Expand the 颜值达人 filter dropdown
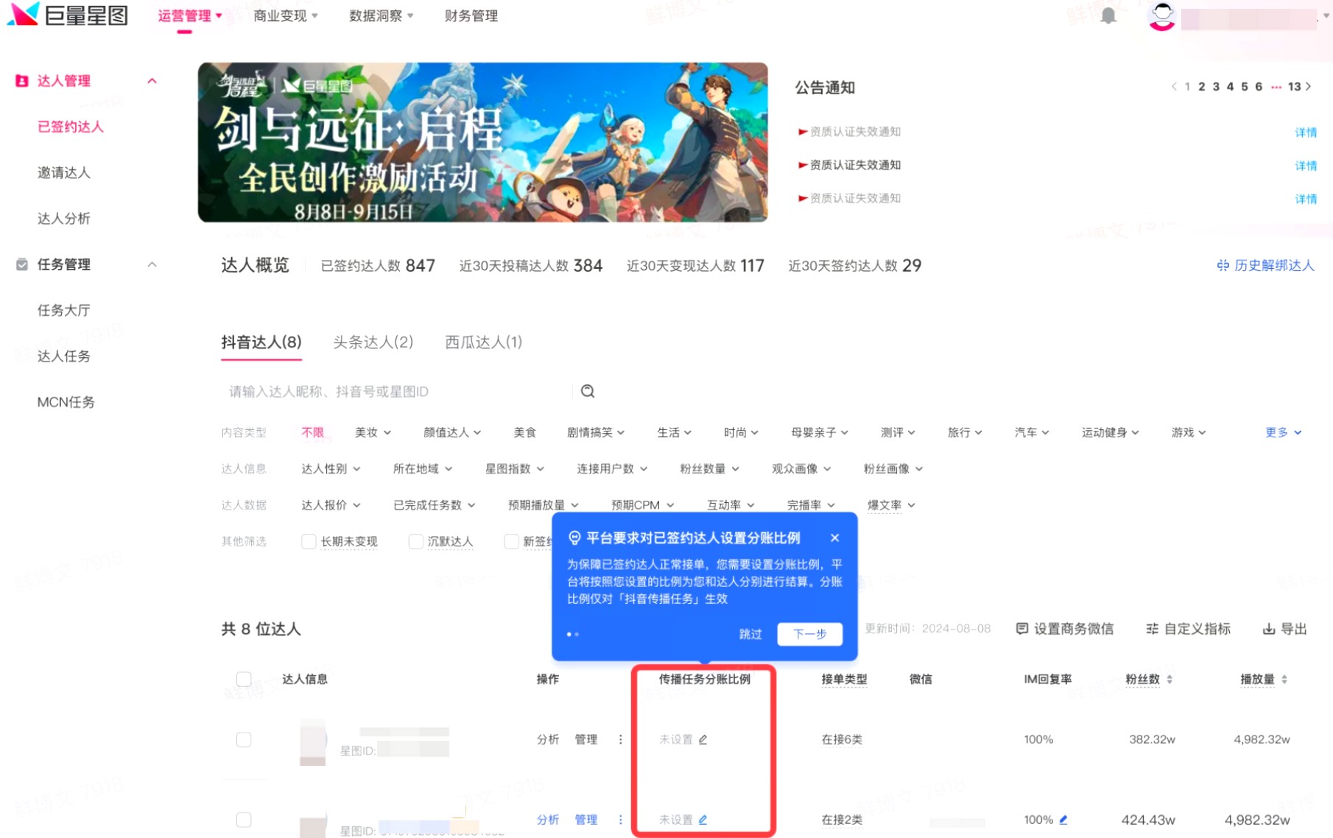 452,432
